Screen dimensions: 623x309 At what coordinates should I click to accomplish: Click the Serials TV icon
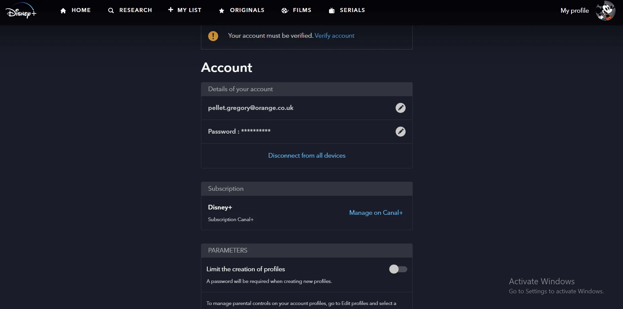332,11
